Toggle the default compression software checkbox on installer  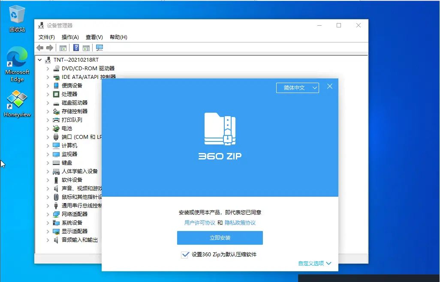pyautogui.click(x=185, y=254)
